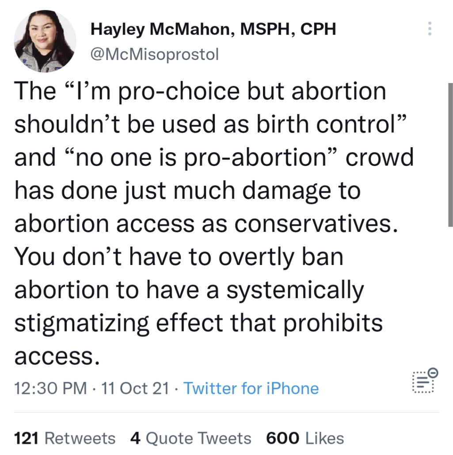Open the 4 Quote Tweets list

pos(190,438)
